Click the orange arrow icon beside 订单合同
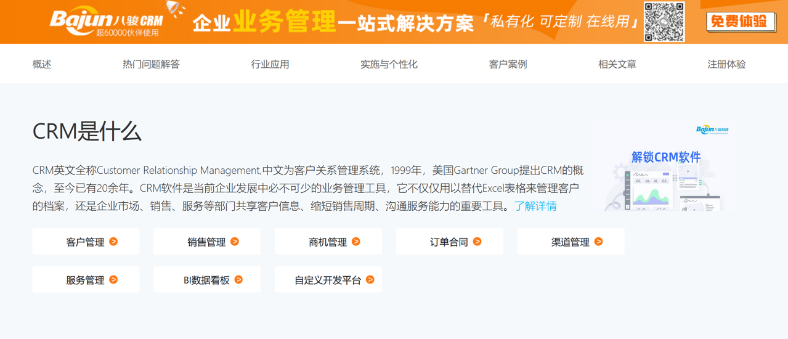 [477, 242]
